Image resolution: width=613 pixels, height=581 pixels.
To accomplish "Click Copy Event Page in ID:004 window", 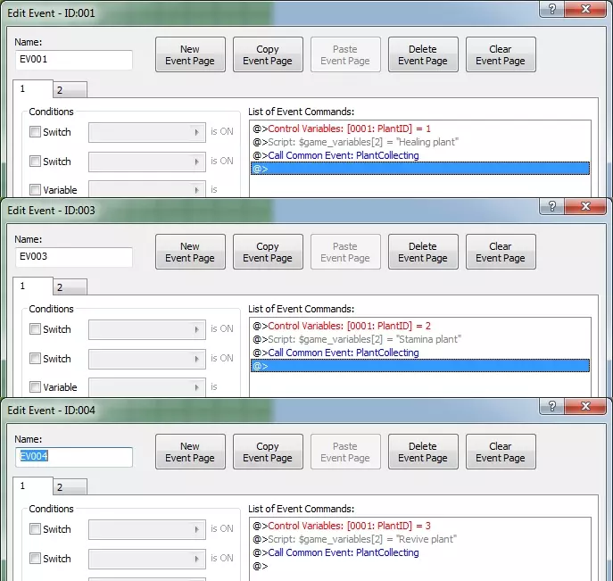I will click(x=268, y=452).
